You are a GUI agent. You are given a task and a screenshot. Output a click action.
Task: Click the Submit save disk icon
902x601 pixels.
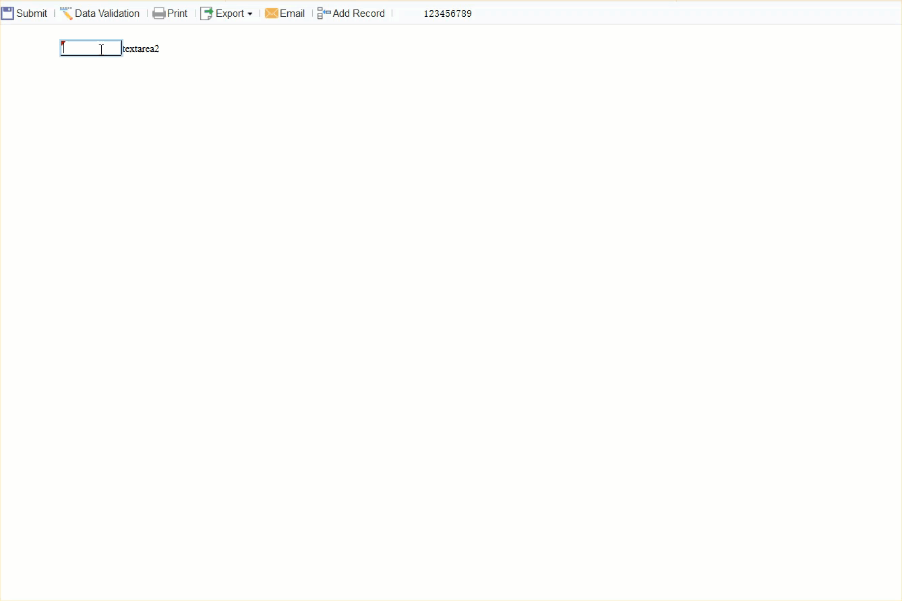(x=7, y=13)
